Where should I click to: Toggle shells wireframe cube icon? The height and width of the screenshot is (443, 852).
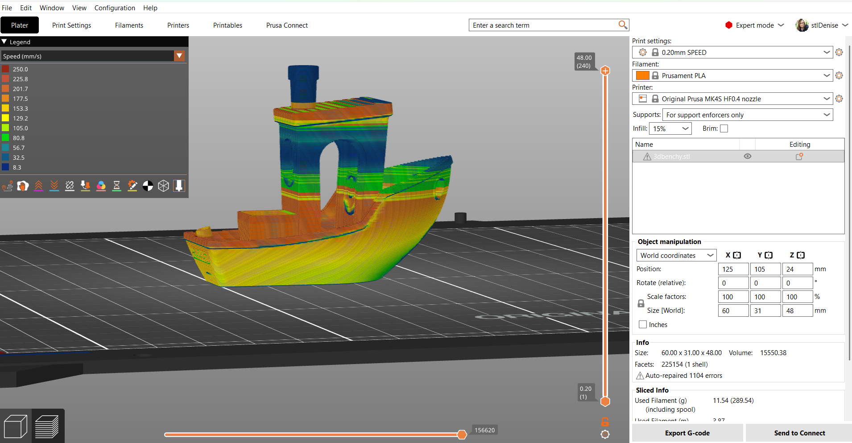click(x=164, y=186)
